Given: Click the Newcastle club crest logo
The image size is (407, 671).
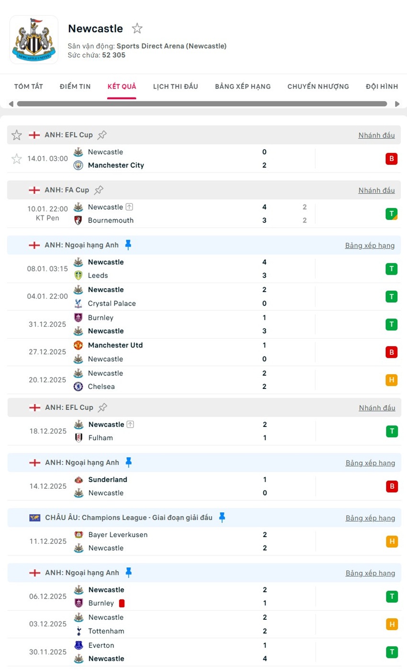Looking at the screenshot, I should (33, 38).
